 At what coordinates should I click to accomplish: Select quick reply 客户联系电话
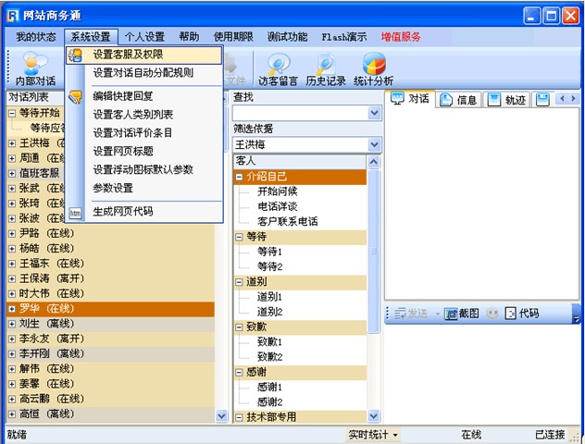287,222
